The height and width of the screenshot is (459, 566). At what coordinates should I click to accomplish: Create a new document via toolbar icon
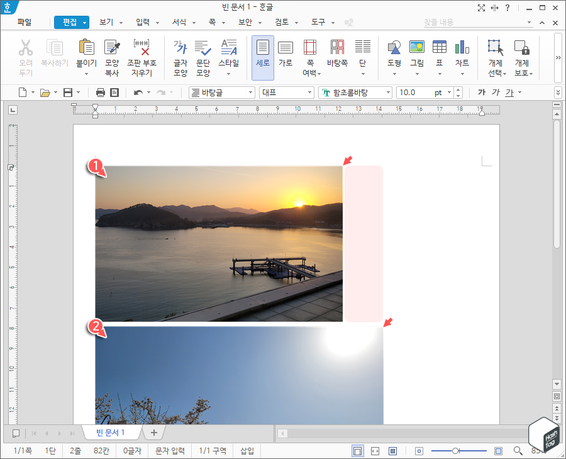(23, 93)
